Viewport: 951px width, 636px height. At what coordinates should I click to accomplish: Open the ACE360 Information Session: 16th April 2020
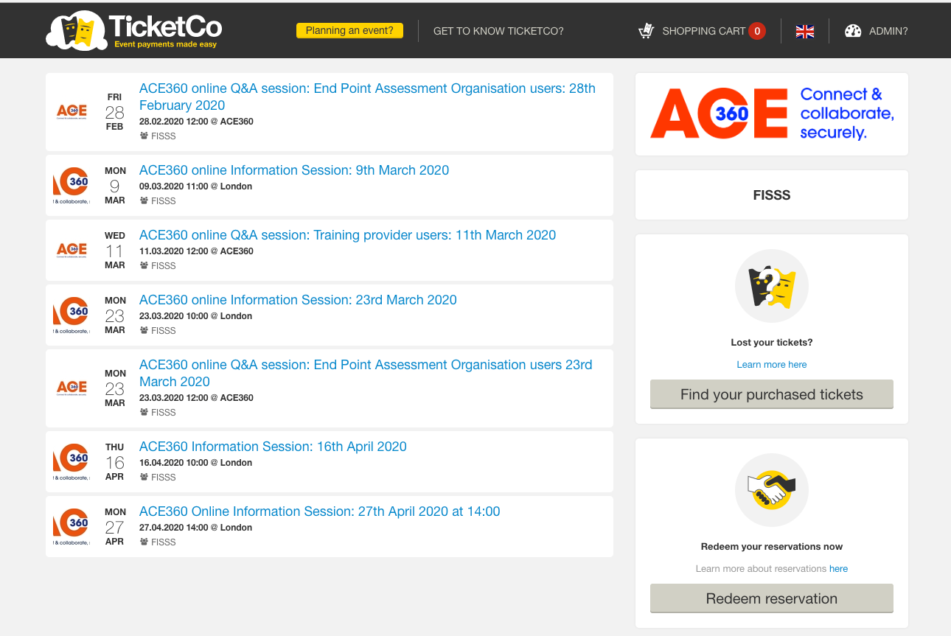pyautogui.click(x=273, y=447)
